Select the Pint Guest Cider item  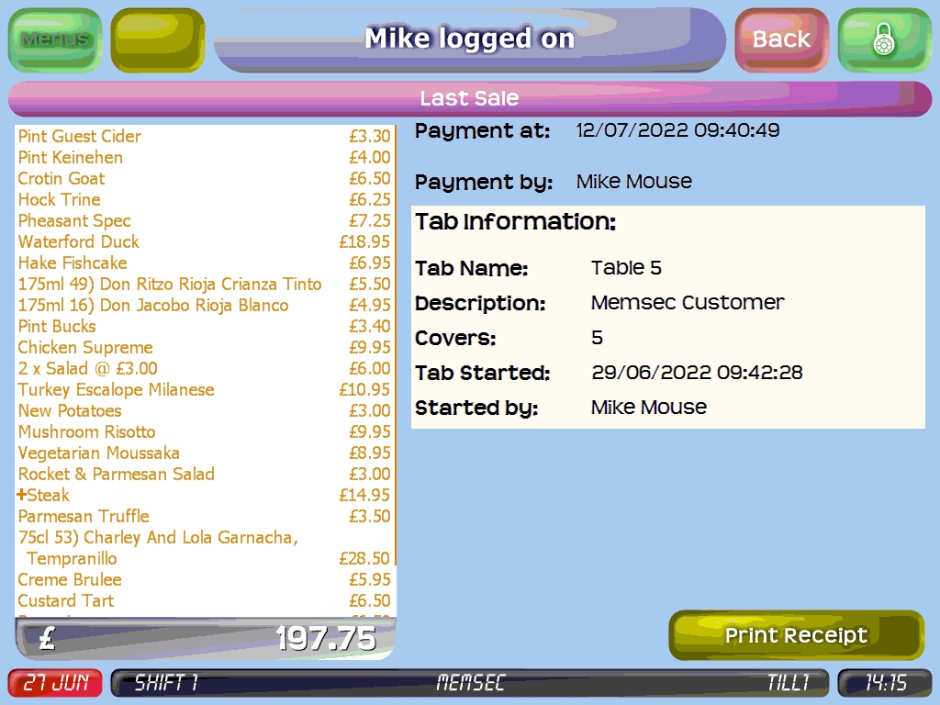tap(80, 136)
